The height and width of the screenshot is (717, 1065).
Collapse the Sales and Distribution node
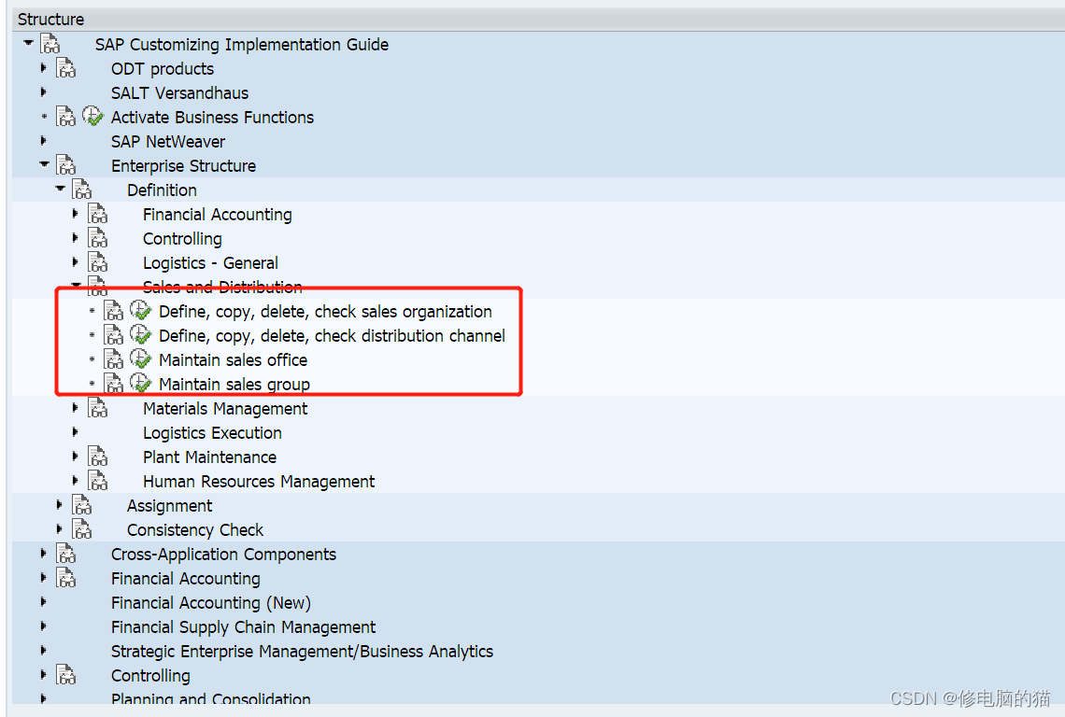[x=76, y=287]
